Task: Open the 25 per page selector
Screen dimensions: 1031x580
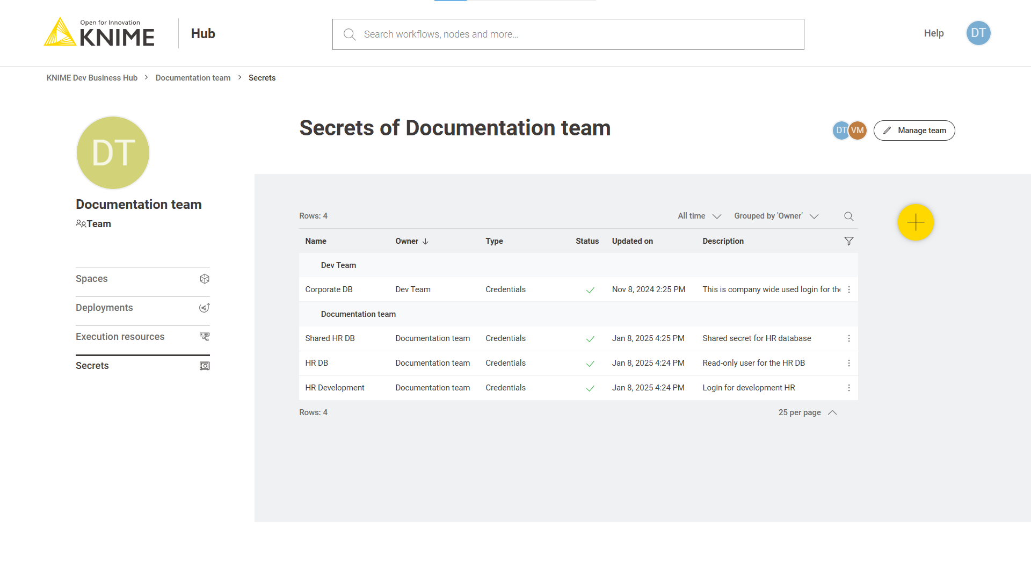Action: pos(807,412)
